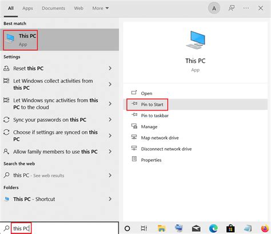Open the Apps search tab
The image size is (271, 234).
pos(27,8)
